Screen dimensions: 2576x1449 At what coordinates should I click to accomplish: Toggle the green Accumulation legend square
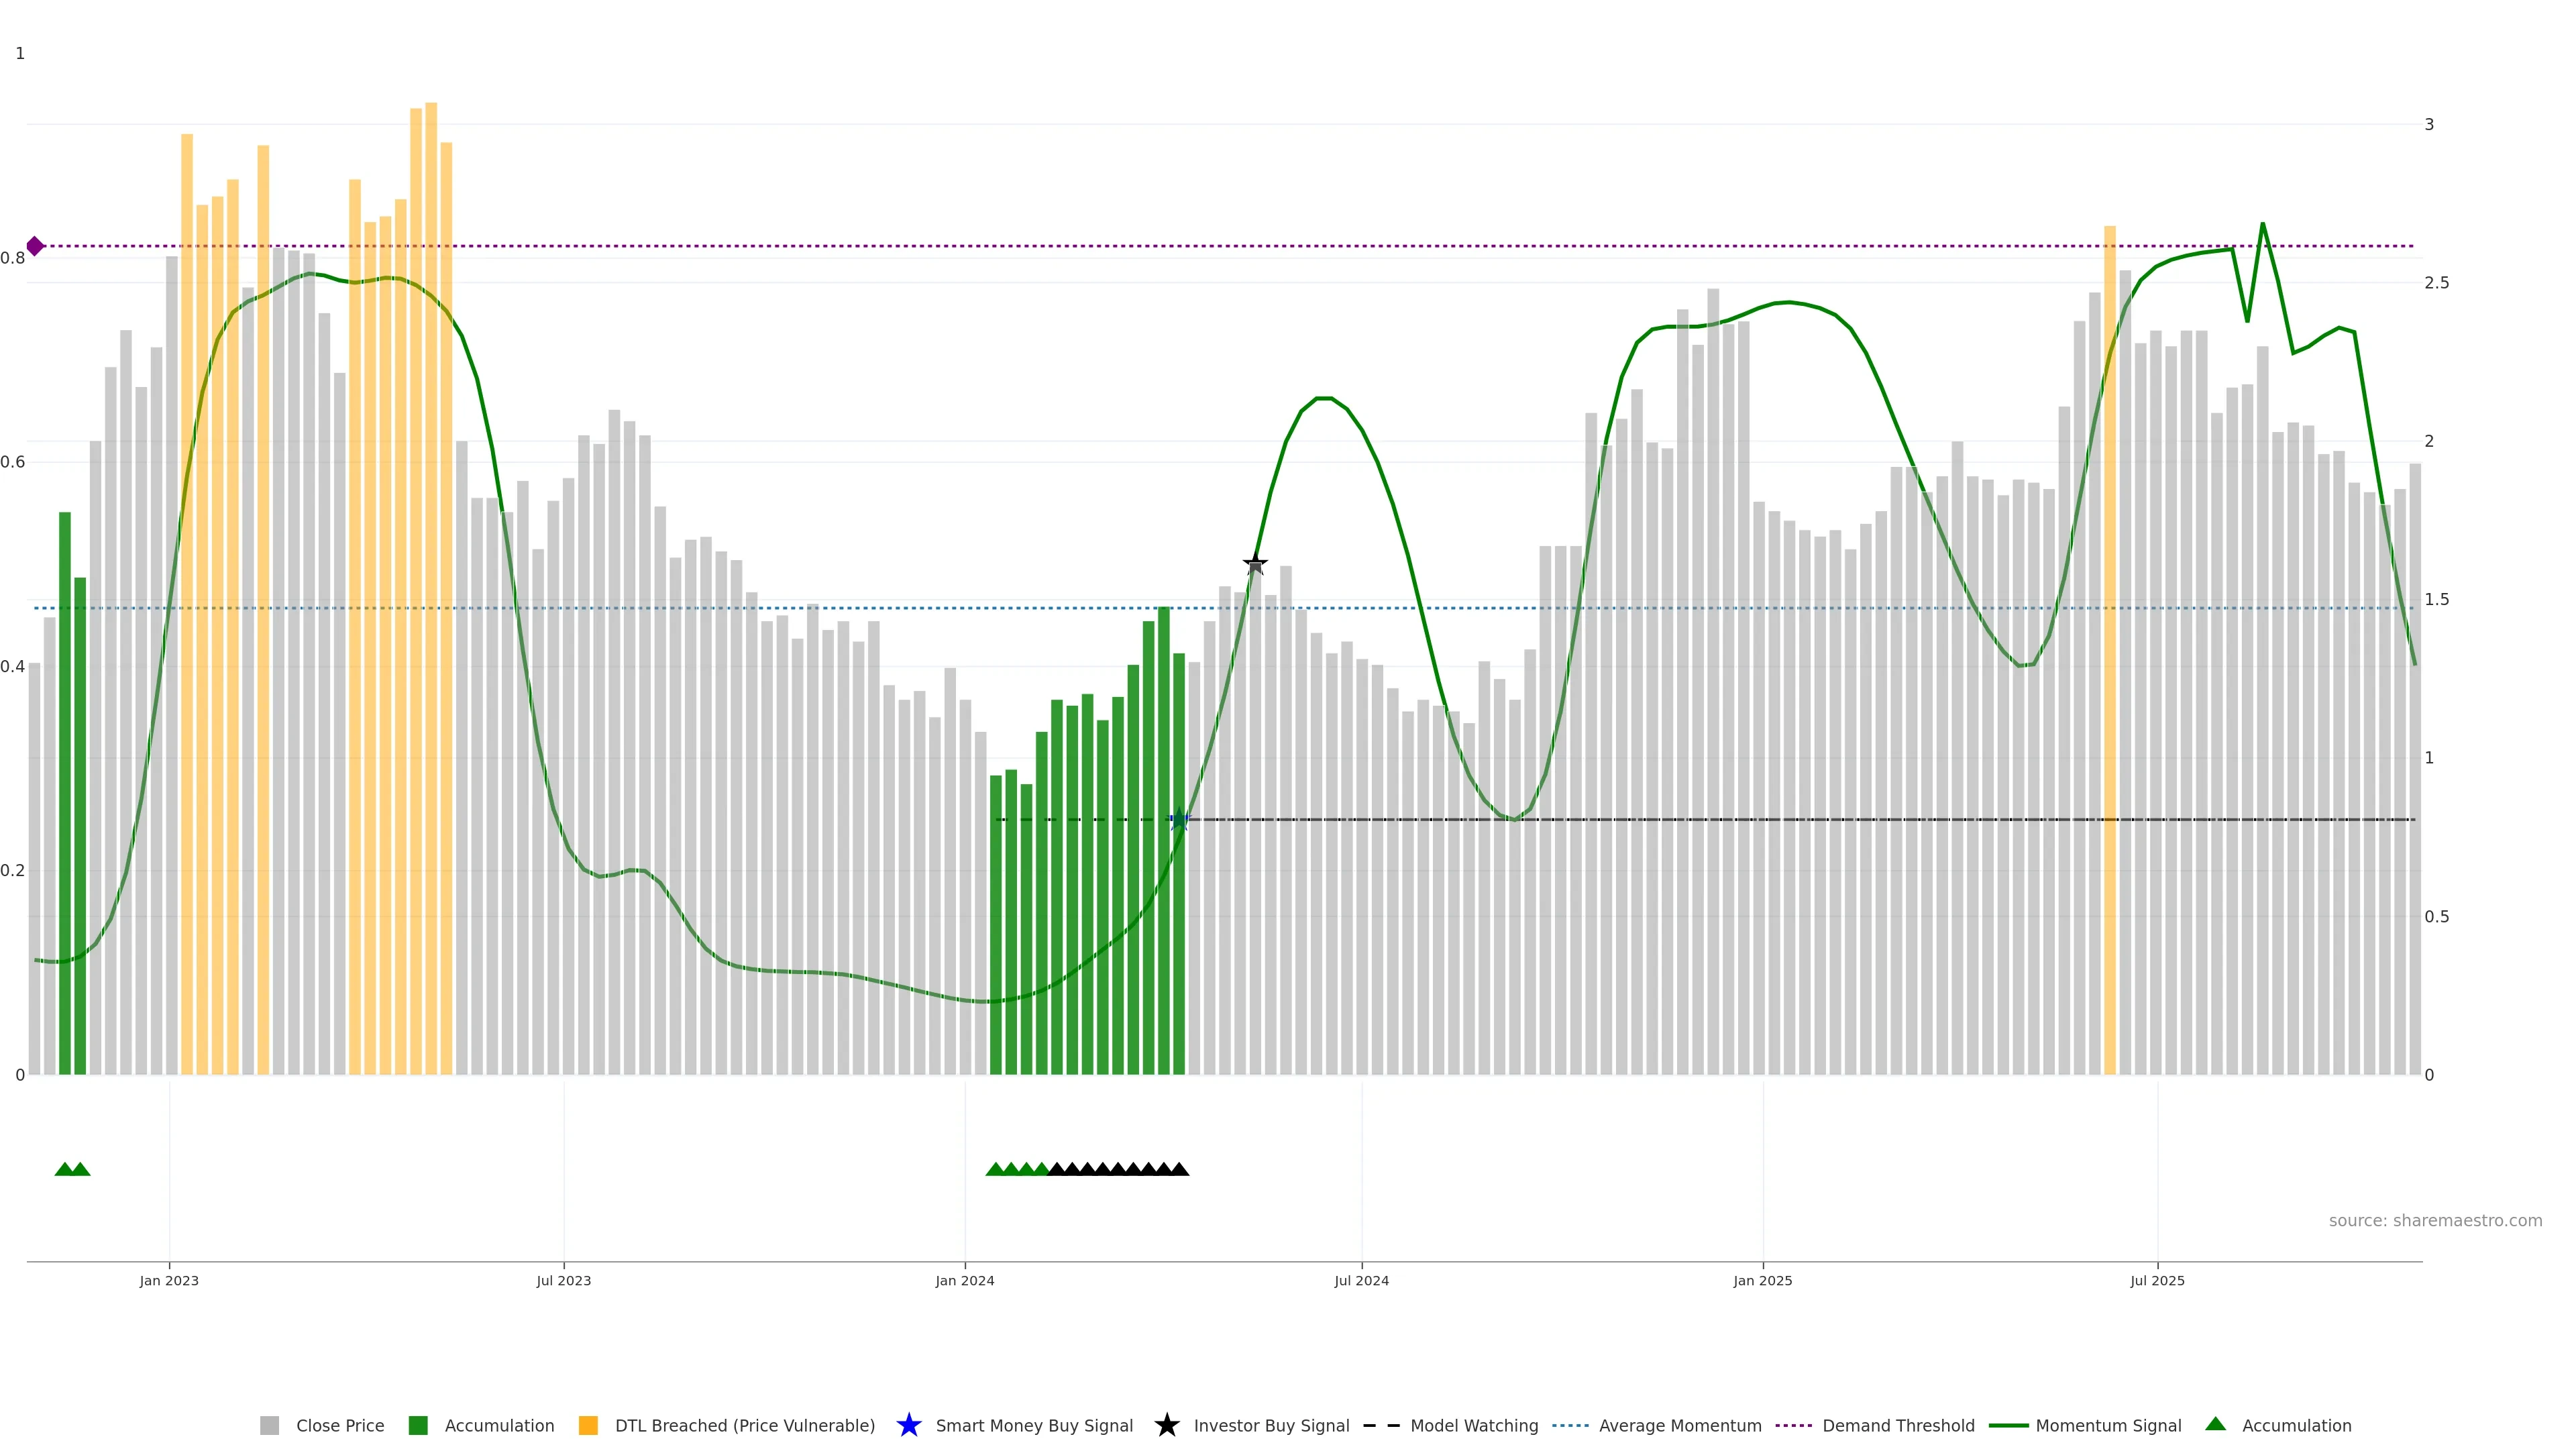418,1425
